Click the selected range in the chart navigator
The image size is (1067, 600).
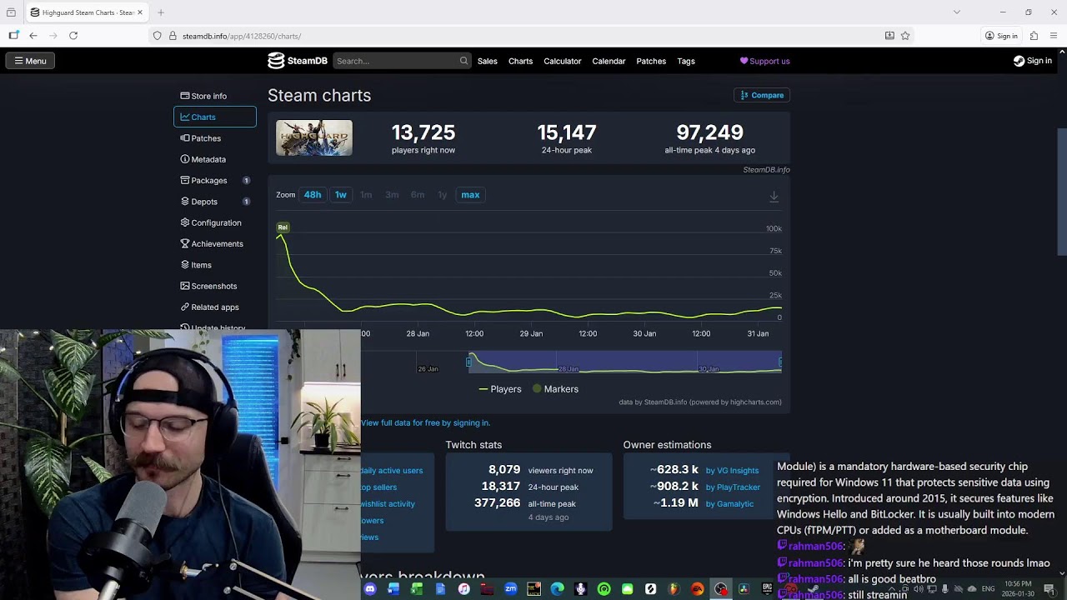625,362
